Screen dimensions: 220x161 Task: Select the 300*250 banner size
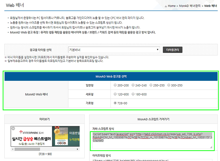(x=169, y=85)
